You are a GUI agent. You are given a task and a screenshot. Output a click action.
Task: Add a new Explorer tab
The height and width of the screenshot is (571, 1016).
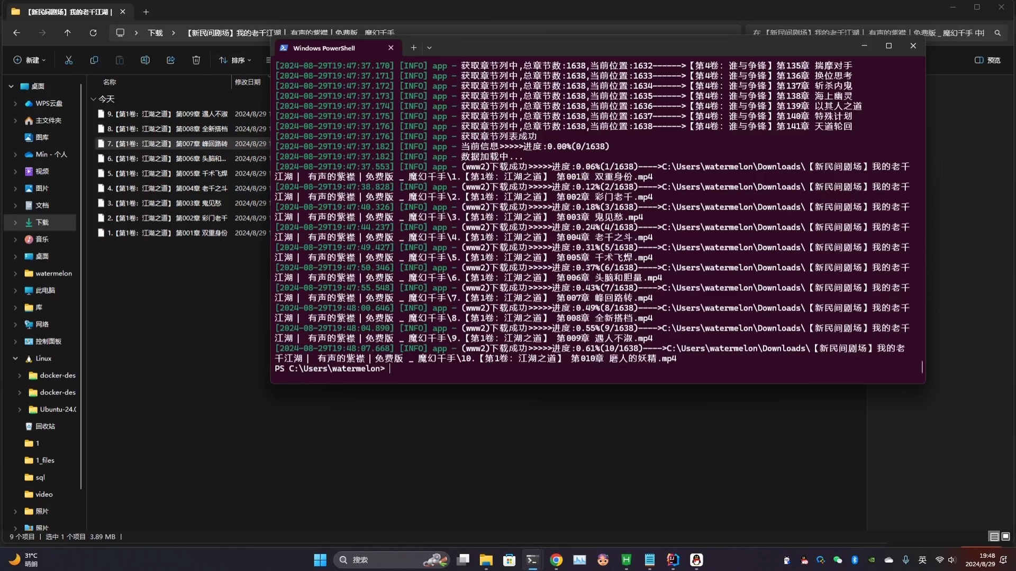[x=146, y=12]
